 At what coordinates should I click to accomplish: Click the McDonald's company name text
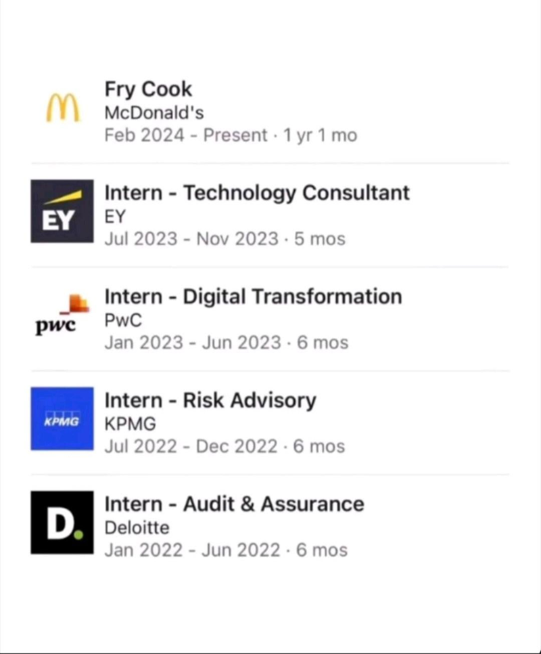pos(153,113)
